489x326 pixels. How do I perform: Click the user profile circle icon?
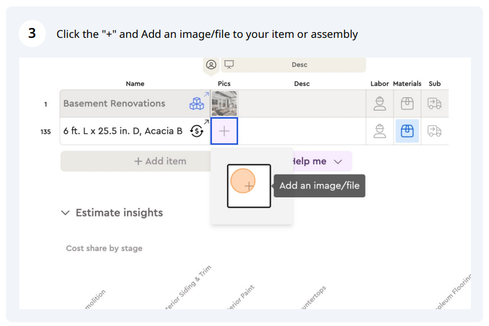click(x=211, y=65)
